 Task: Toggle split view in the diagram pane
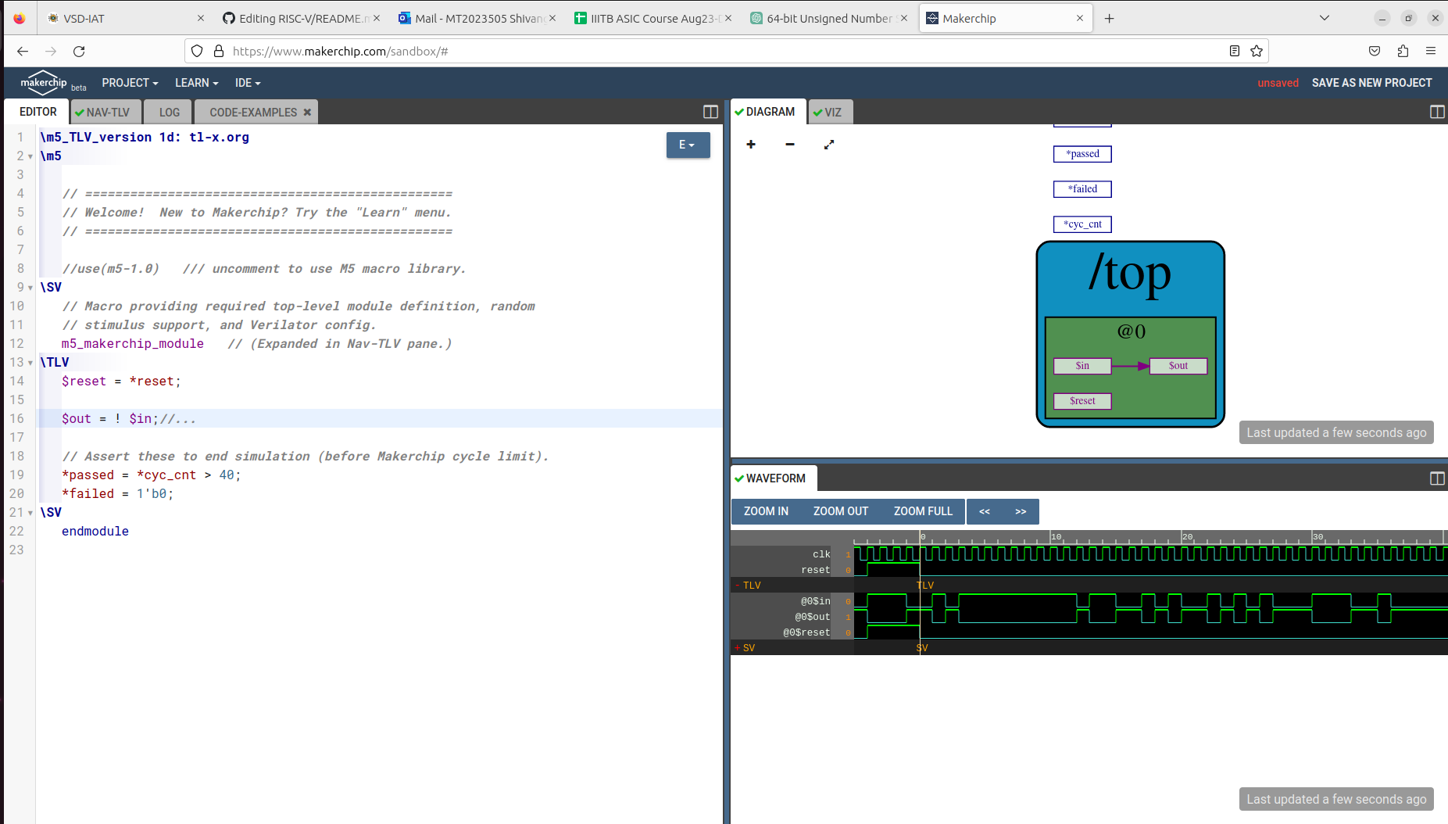coord(1438,112)
